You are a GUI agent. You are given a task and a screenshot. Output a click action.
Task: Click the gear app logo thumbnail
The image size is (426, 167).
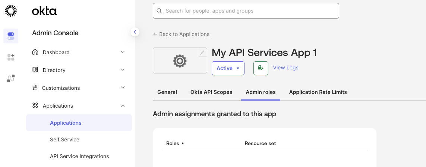pos(180,60)
